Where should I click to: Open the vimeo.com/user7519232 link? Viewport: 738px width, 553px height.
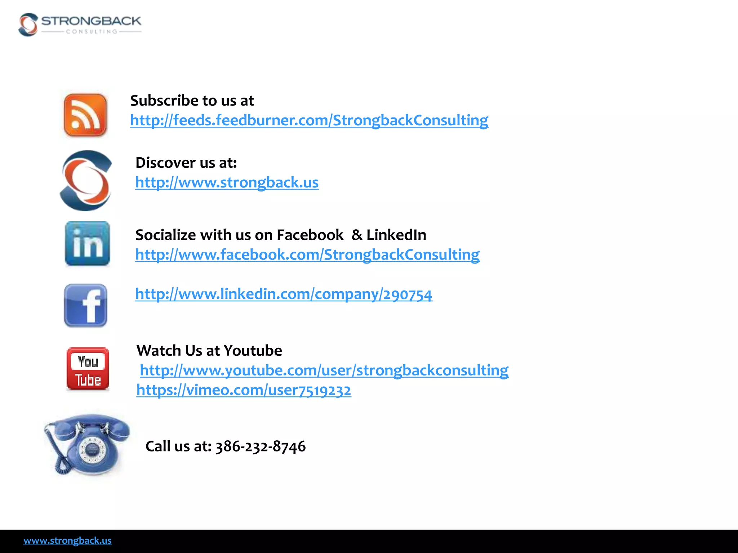click(x=244, y=390)
